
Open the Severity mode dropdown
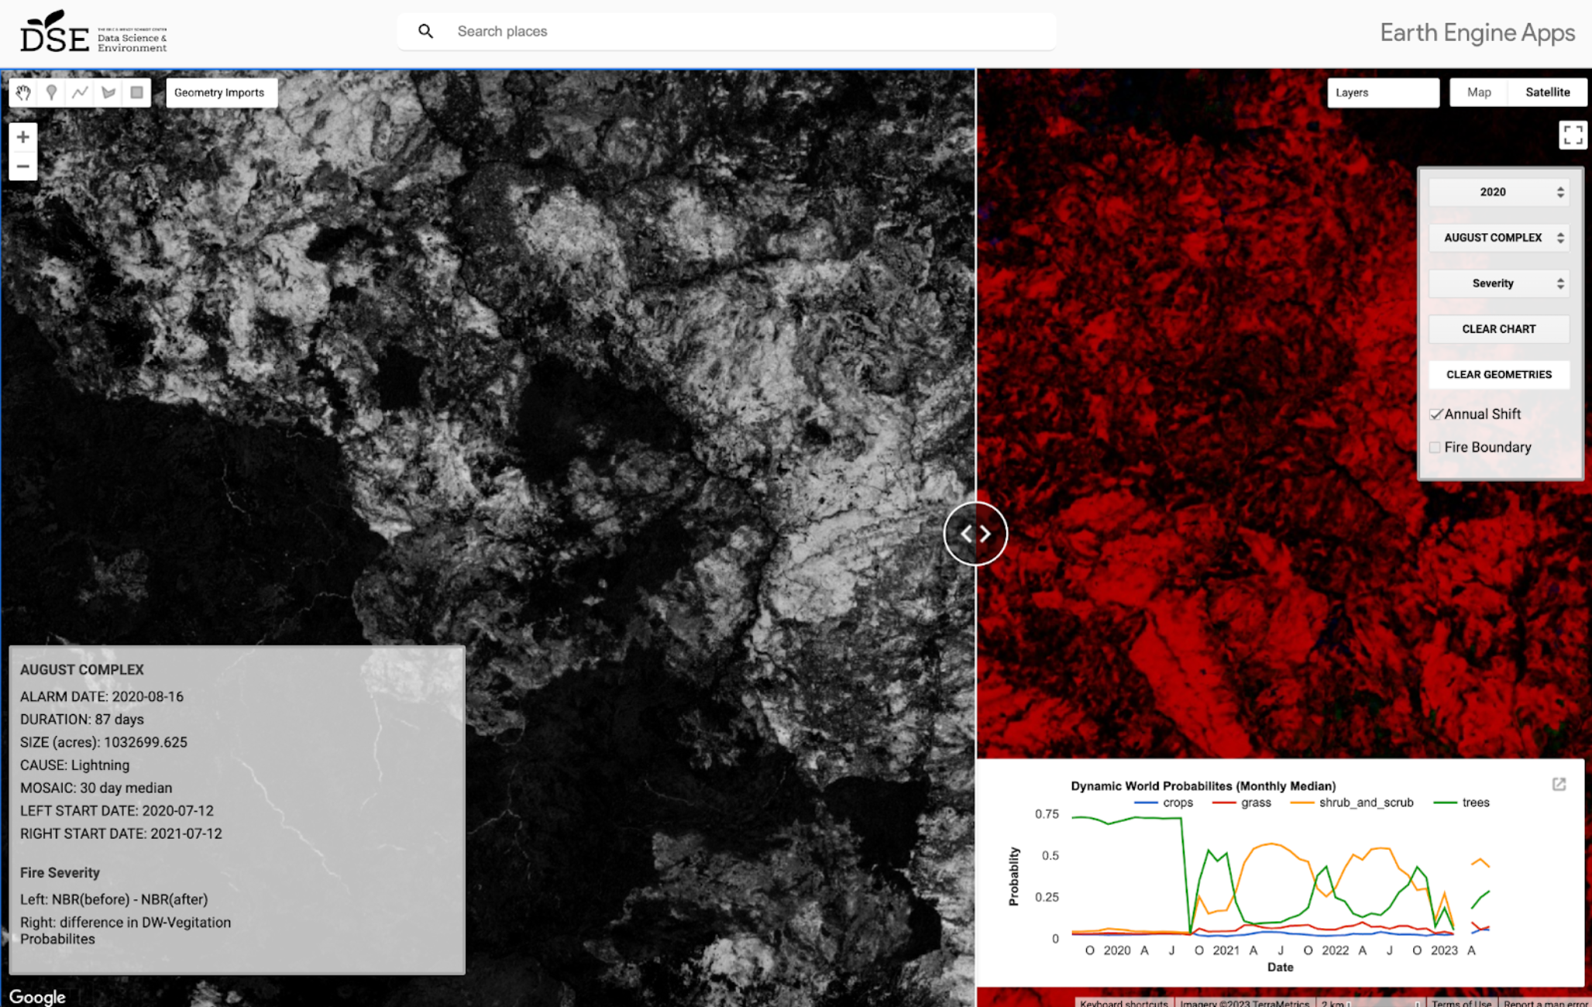click(x=1499, y=284)
